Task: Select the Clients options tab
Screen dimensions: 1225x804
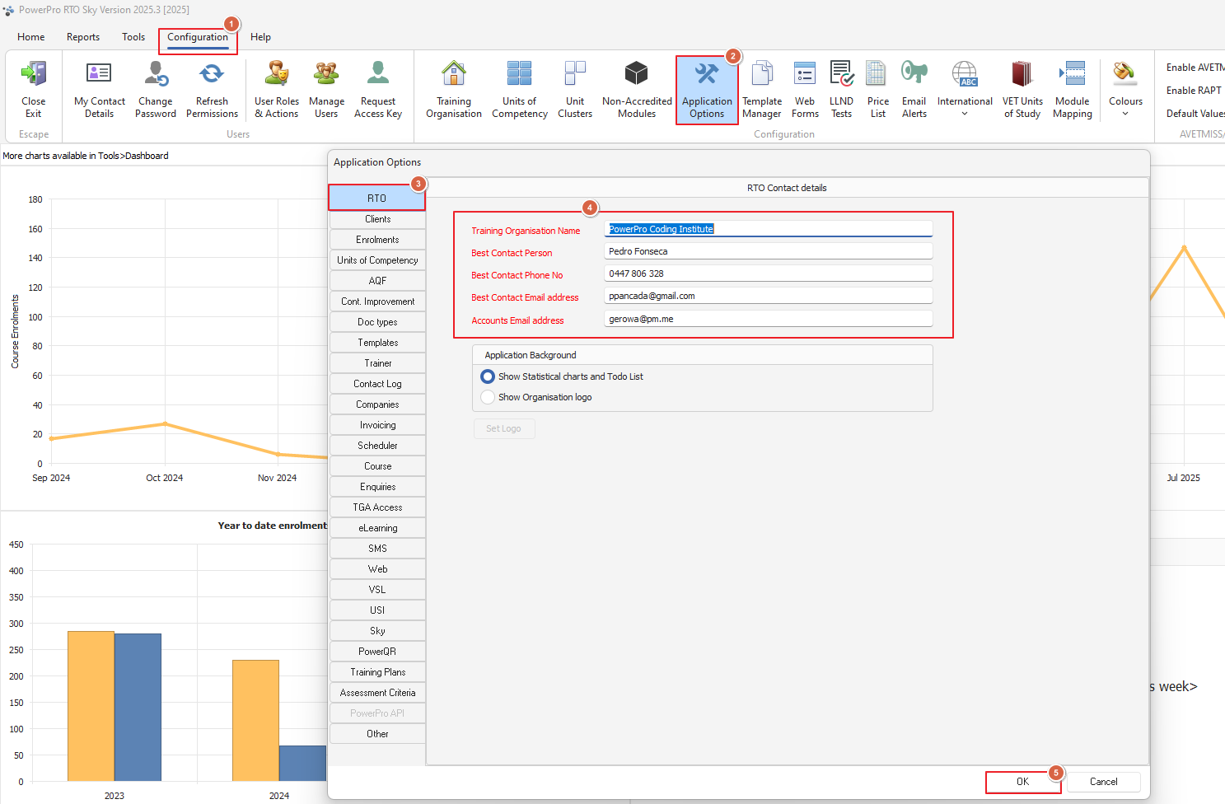Action: click(378, 219)
